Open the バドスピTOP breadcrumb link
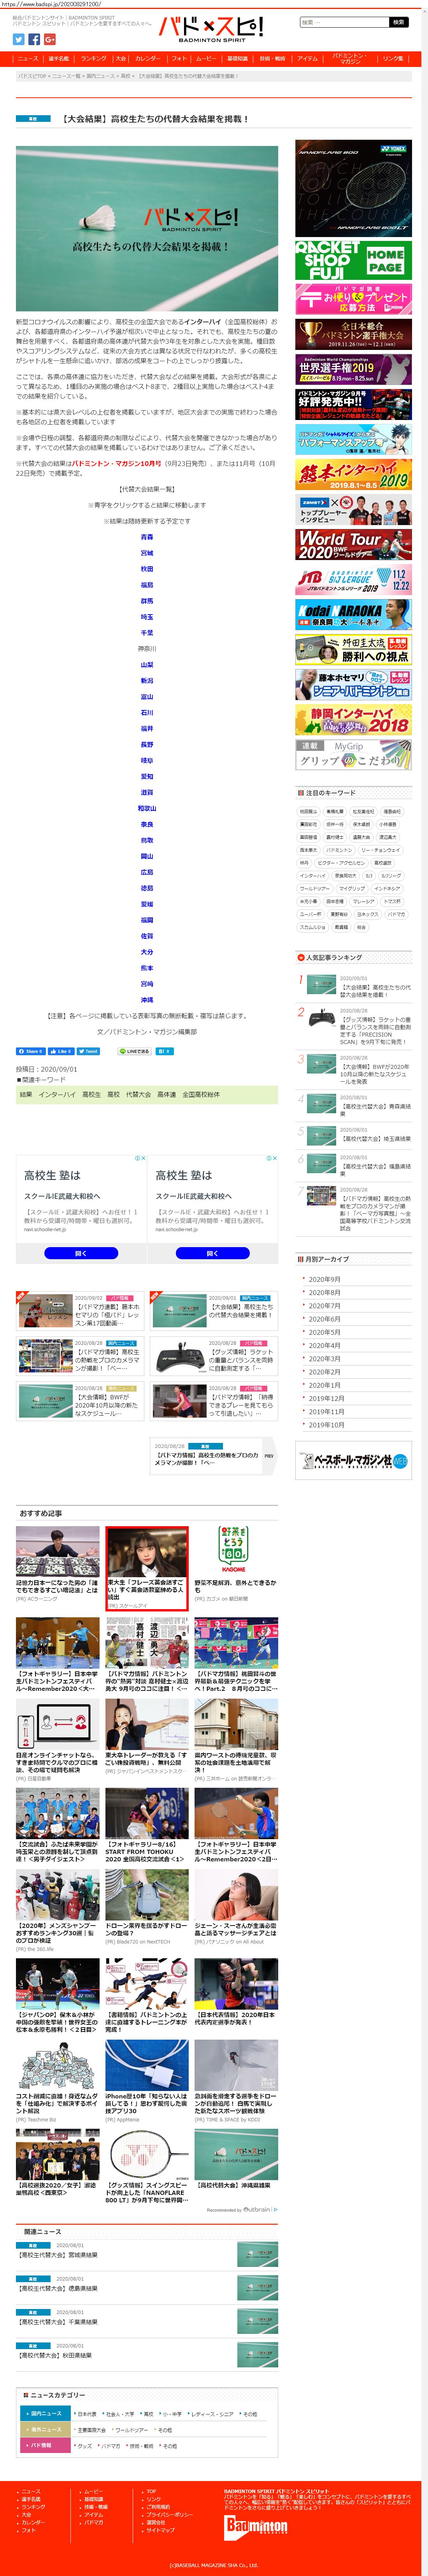Screen dimensions: 428x2576 tap(32, 75)
